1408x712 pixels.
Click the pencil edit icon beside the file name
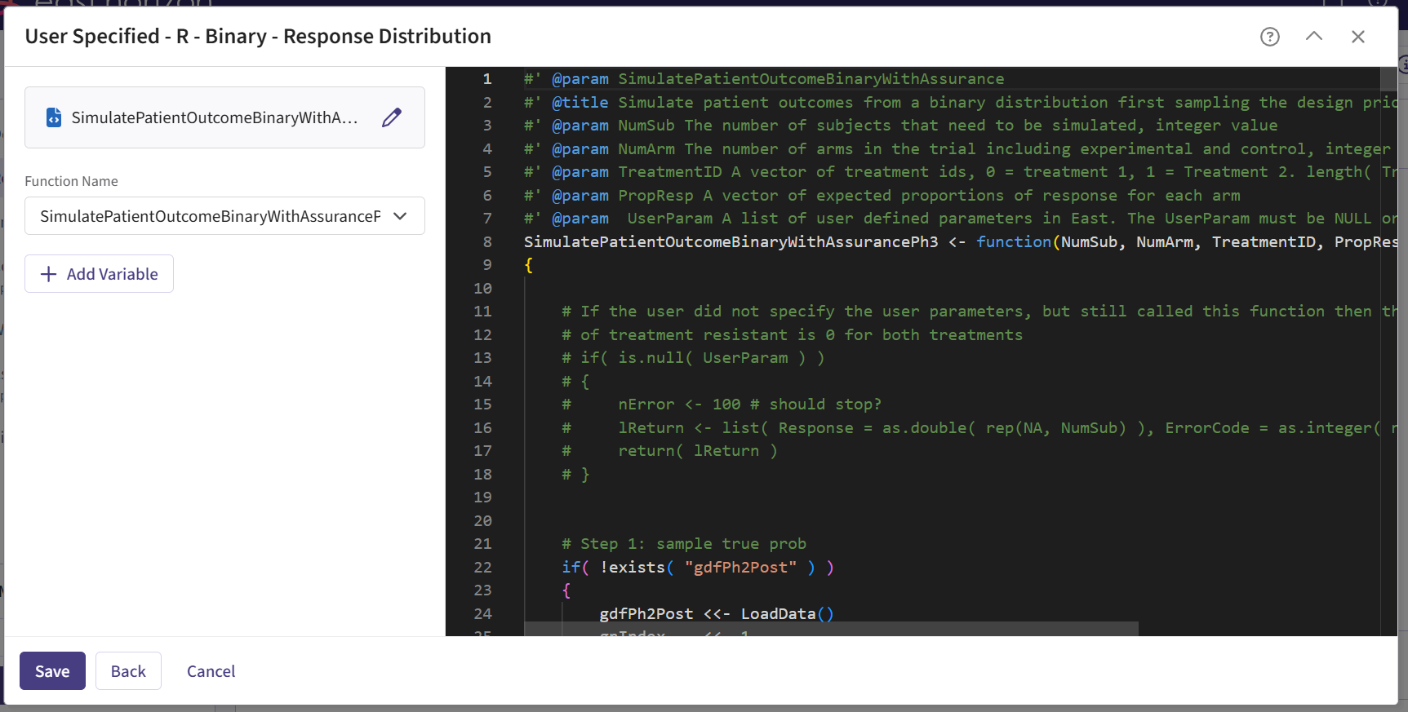[392, 117]
